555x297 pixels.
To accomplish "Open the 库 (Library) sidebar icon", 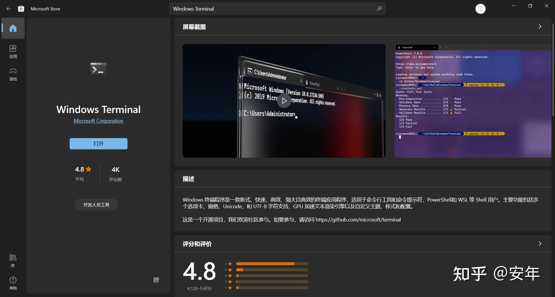I will click(13, 260).
